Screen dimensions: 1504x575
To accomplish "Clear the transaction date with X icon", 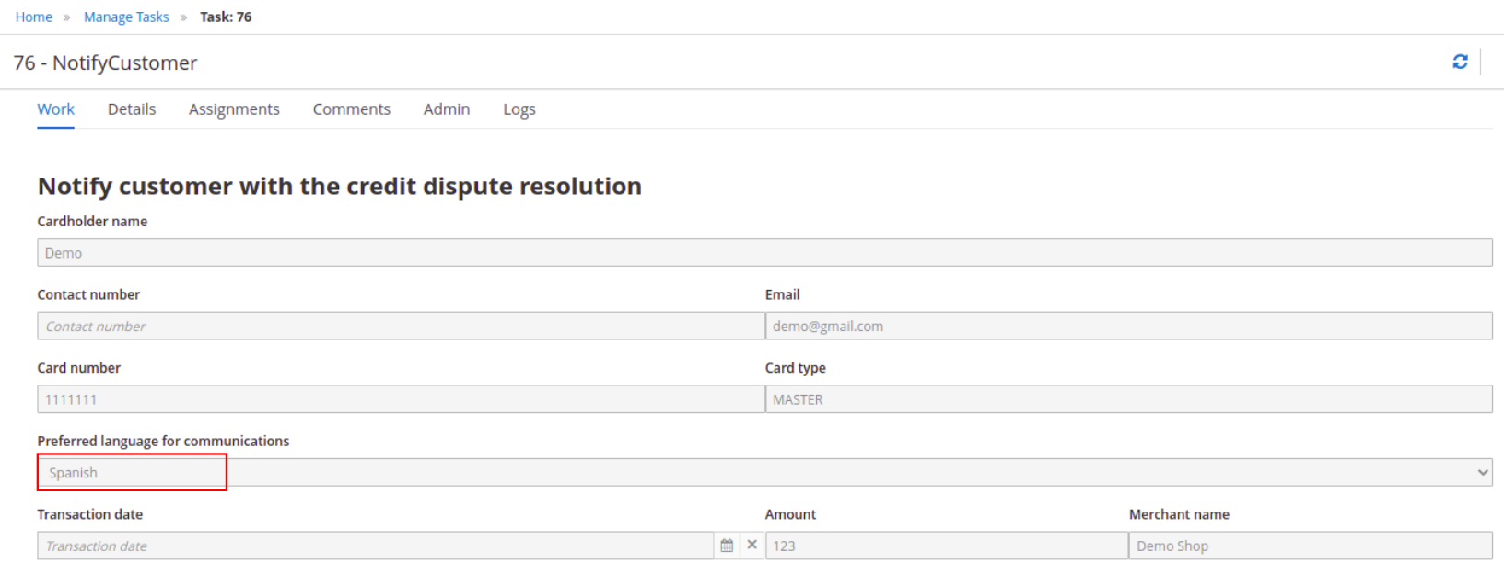I will (752, 546).
